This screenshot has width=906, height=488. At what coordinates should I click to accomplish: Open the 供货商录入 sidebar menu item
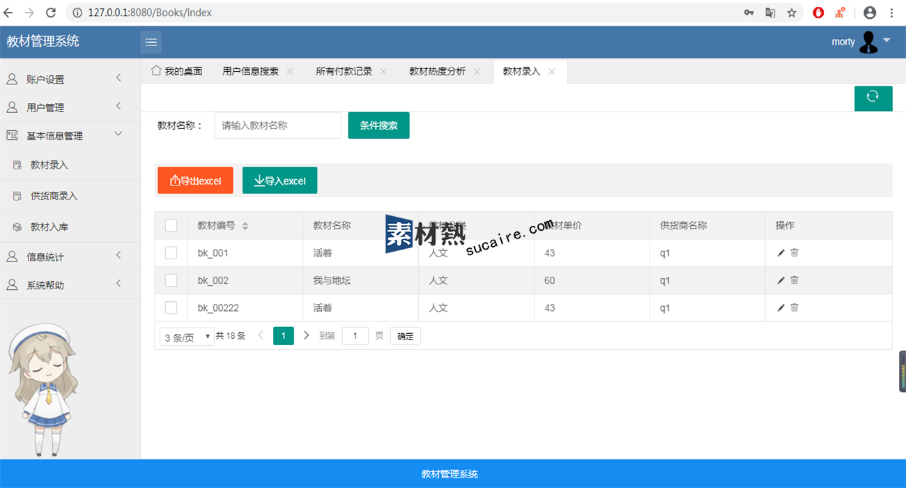54,196
